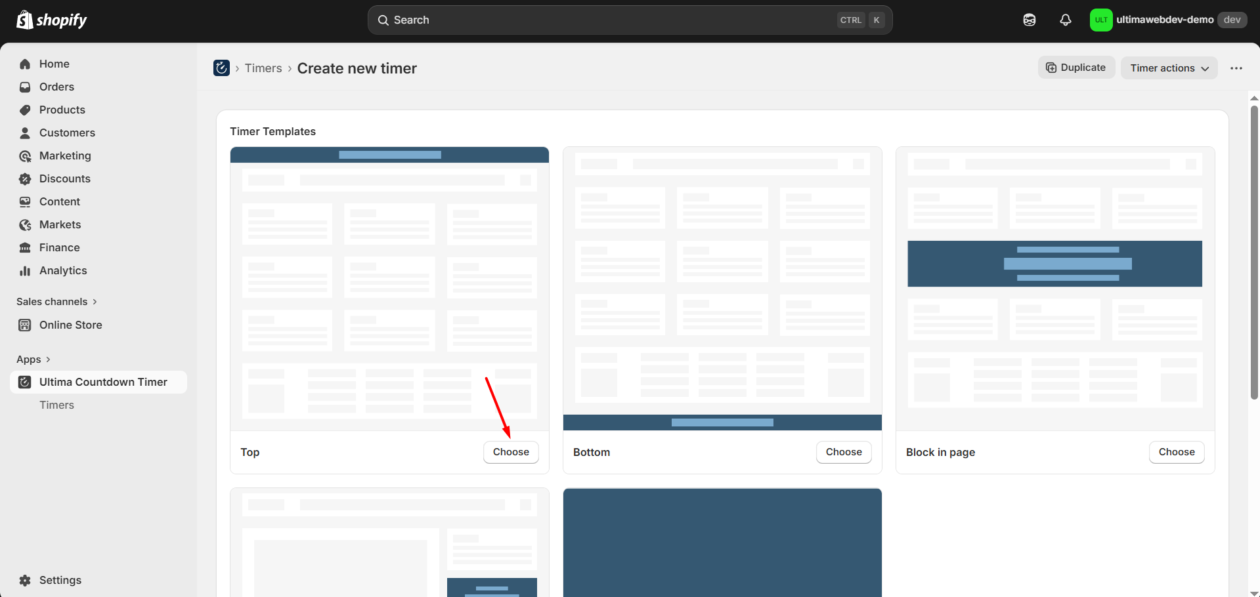The height and width of the screenshot is (597, 1260).
Task: Click the Search input field
Action: (x=630, y=20)
